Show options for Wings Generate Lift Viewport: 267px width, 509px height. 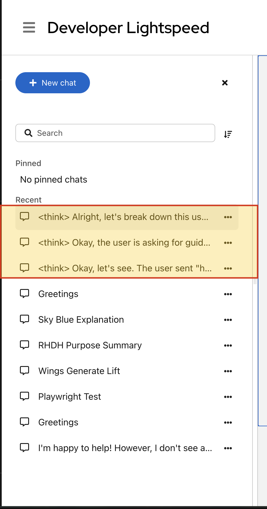[x=228, y=371]
